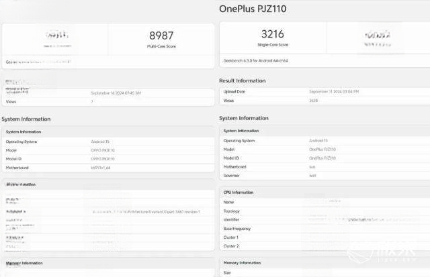Click the 'Views' label in the OnePlus result
The image size is (430, 277).
228,101
